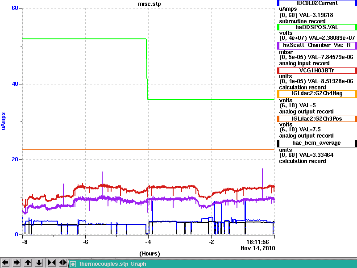Click the pan right arrow button
The width and height of the screenshot is (357, 268).
17,263
